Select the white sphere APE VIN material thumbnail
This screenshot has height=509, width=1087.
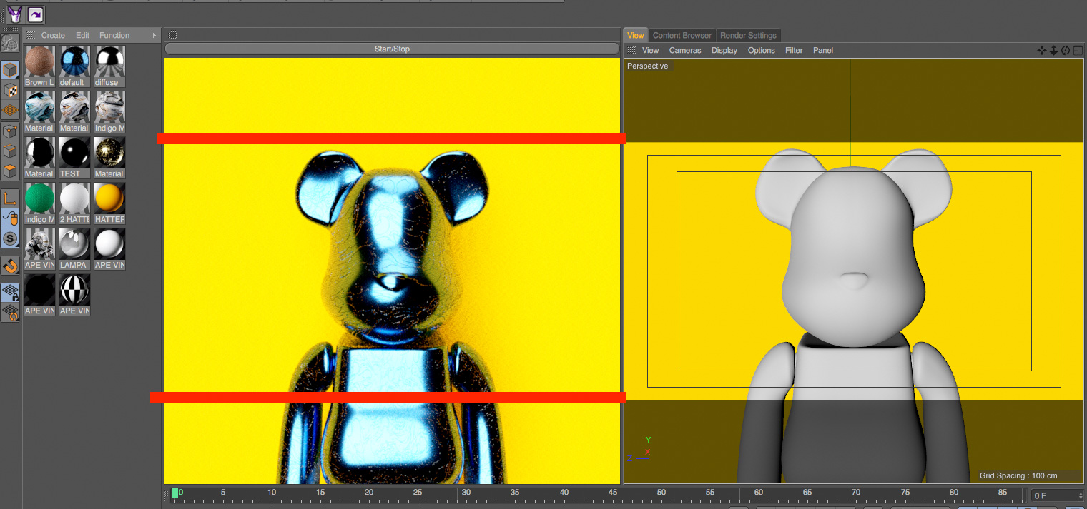pos(109,244)
